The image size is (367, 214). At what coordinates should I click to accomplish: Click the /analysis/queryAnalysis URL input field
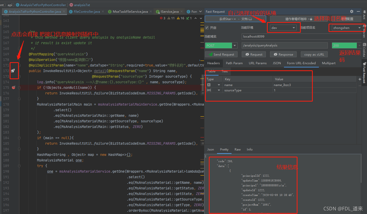point(284,45)
